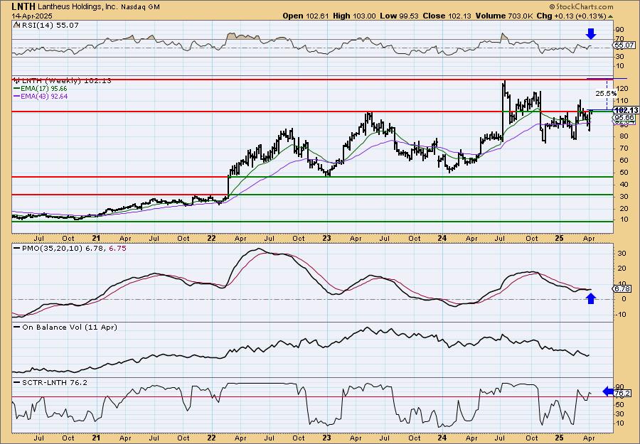Click the 120 price axis label
The image size is (640, 444).
point(622,89)
